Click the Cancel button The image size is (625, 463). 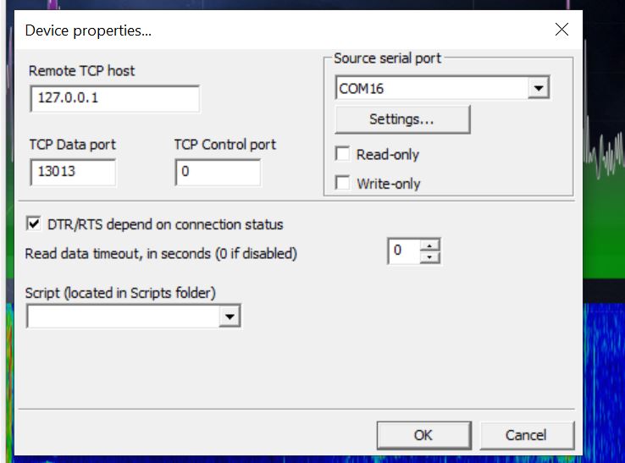point(527,435)
